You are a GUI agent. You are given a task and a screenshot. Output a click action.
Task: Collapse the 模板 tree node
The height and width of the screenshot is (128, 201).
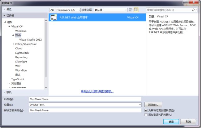(5, 22)
